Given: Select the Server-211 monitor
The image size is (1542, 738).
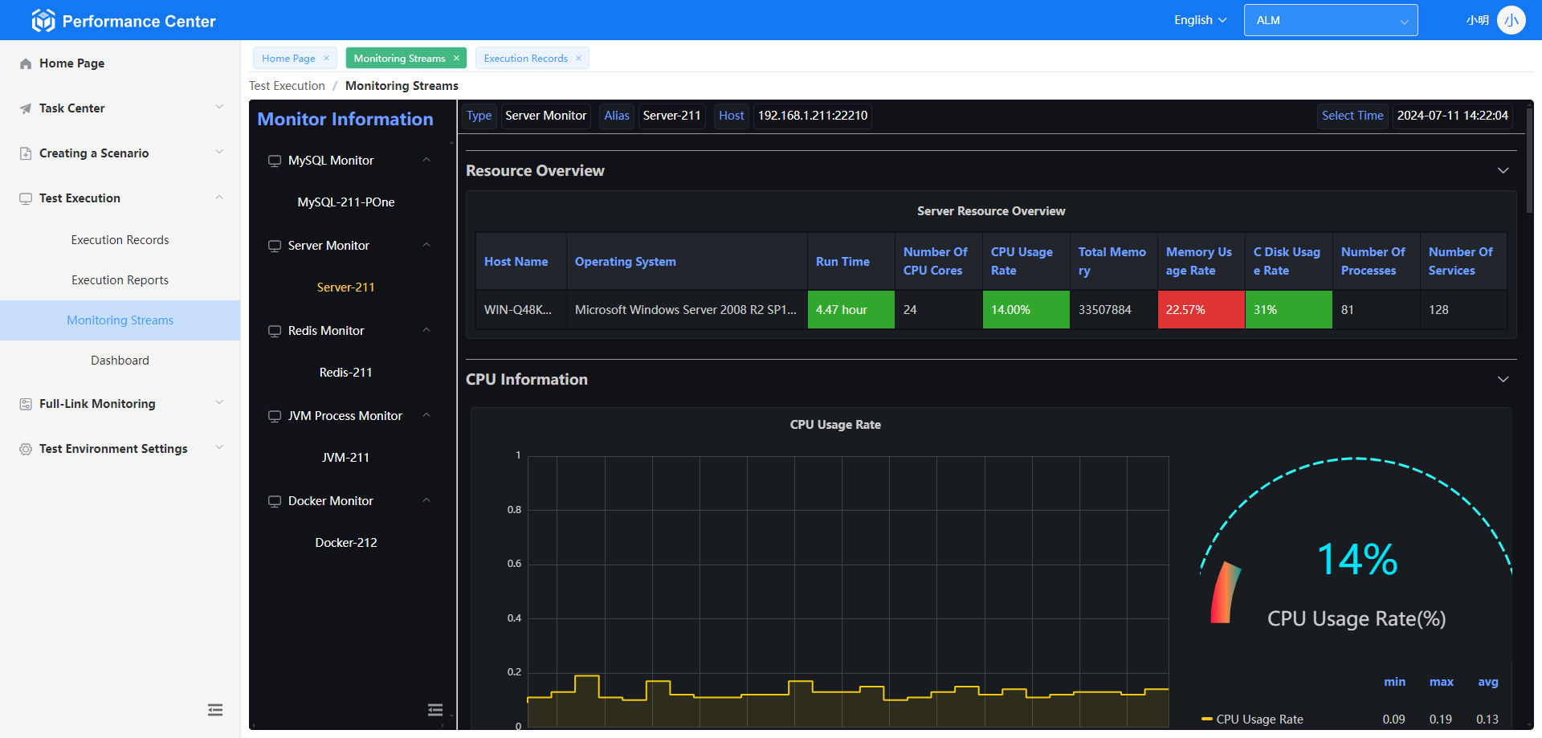Looking at the screenshot, I should pos(346,287).
